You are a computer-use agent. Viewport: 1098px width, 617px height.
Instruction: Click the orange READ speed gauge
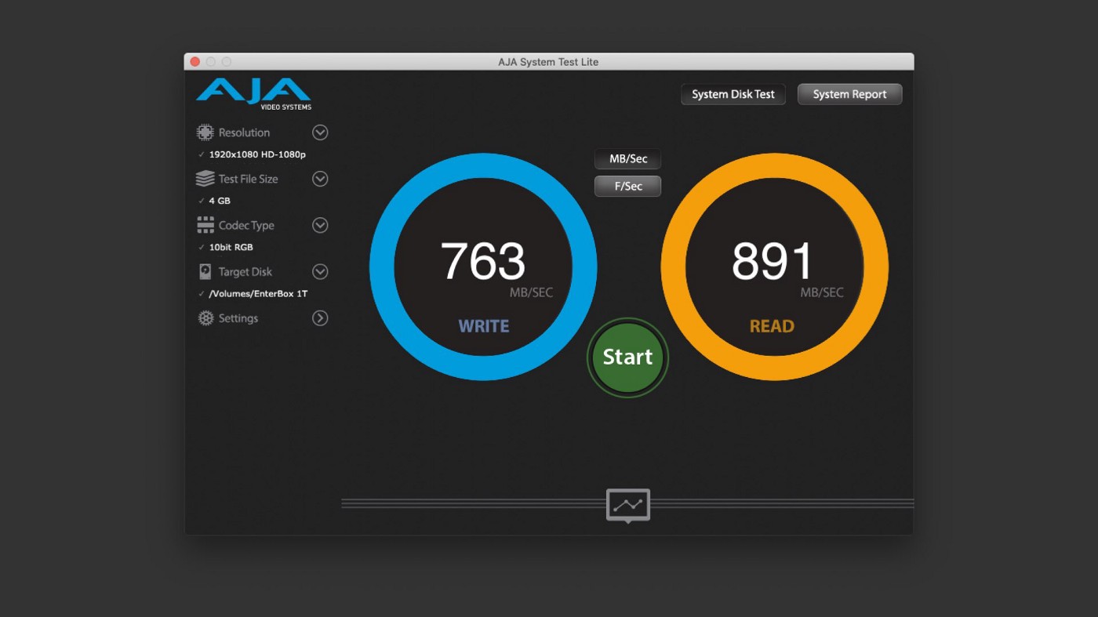[774, 267]
